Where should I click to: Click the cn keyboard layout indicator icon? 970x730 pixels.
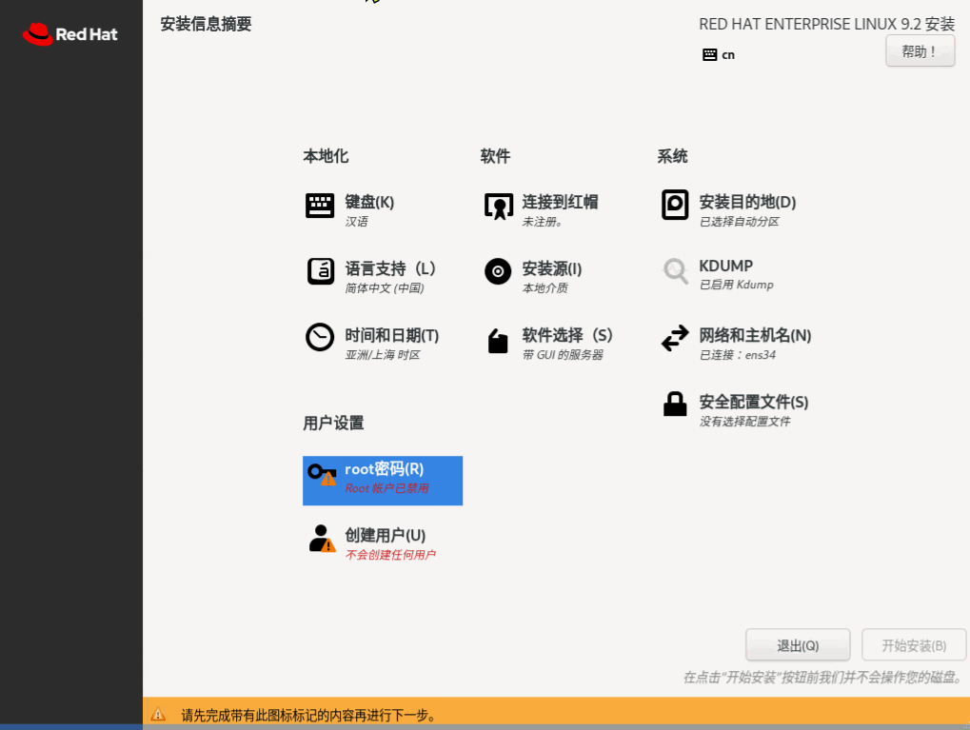[x=709, y=55]
